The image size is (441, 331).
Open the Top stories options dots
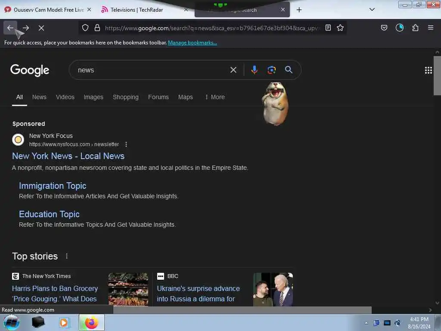coord(67,256)
